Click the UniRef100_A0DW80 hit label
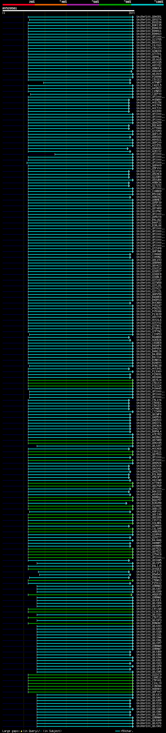Image resolution: width=166 pixels, height=733 pixels. [149, 100]
